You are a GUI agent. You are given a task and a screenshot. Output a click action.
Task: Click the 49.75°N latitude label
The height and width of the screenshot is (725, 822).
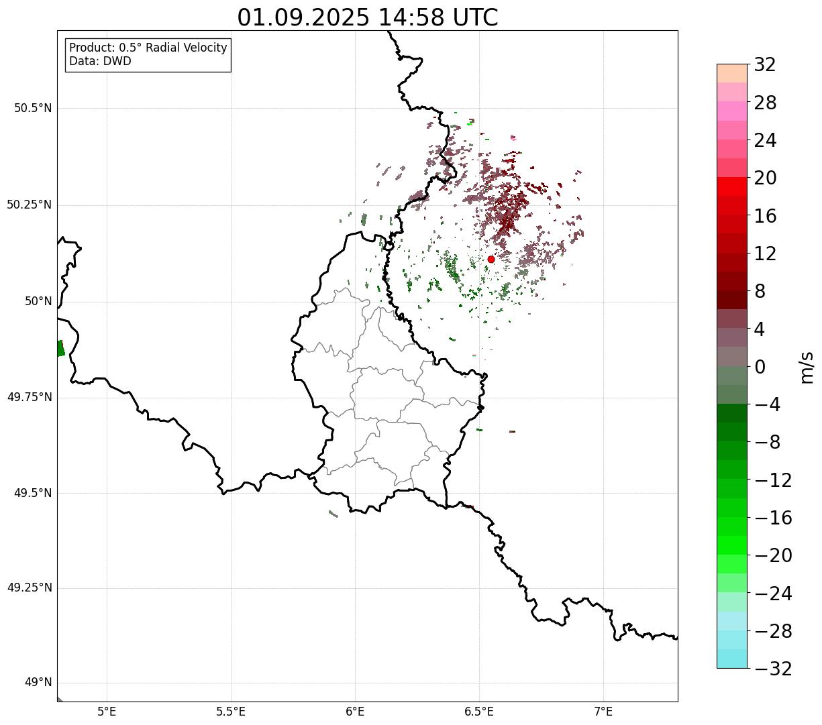[x=30, y=397]
